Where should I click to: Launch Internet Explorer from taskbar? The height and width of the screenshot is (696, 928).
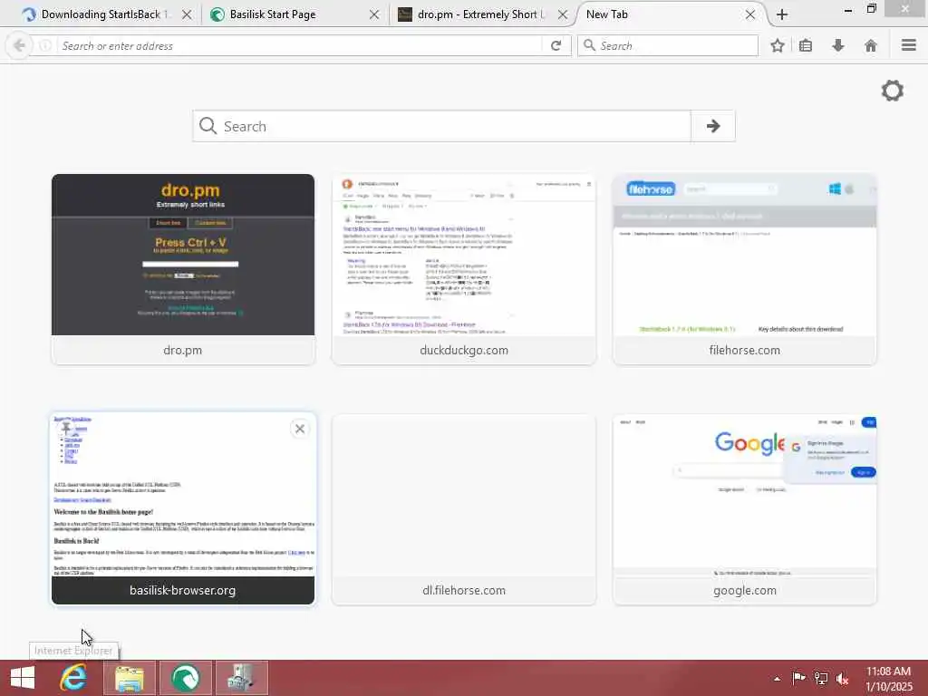point(73,678)
